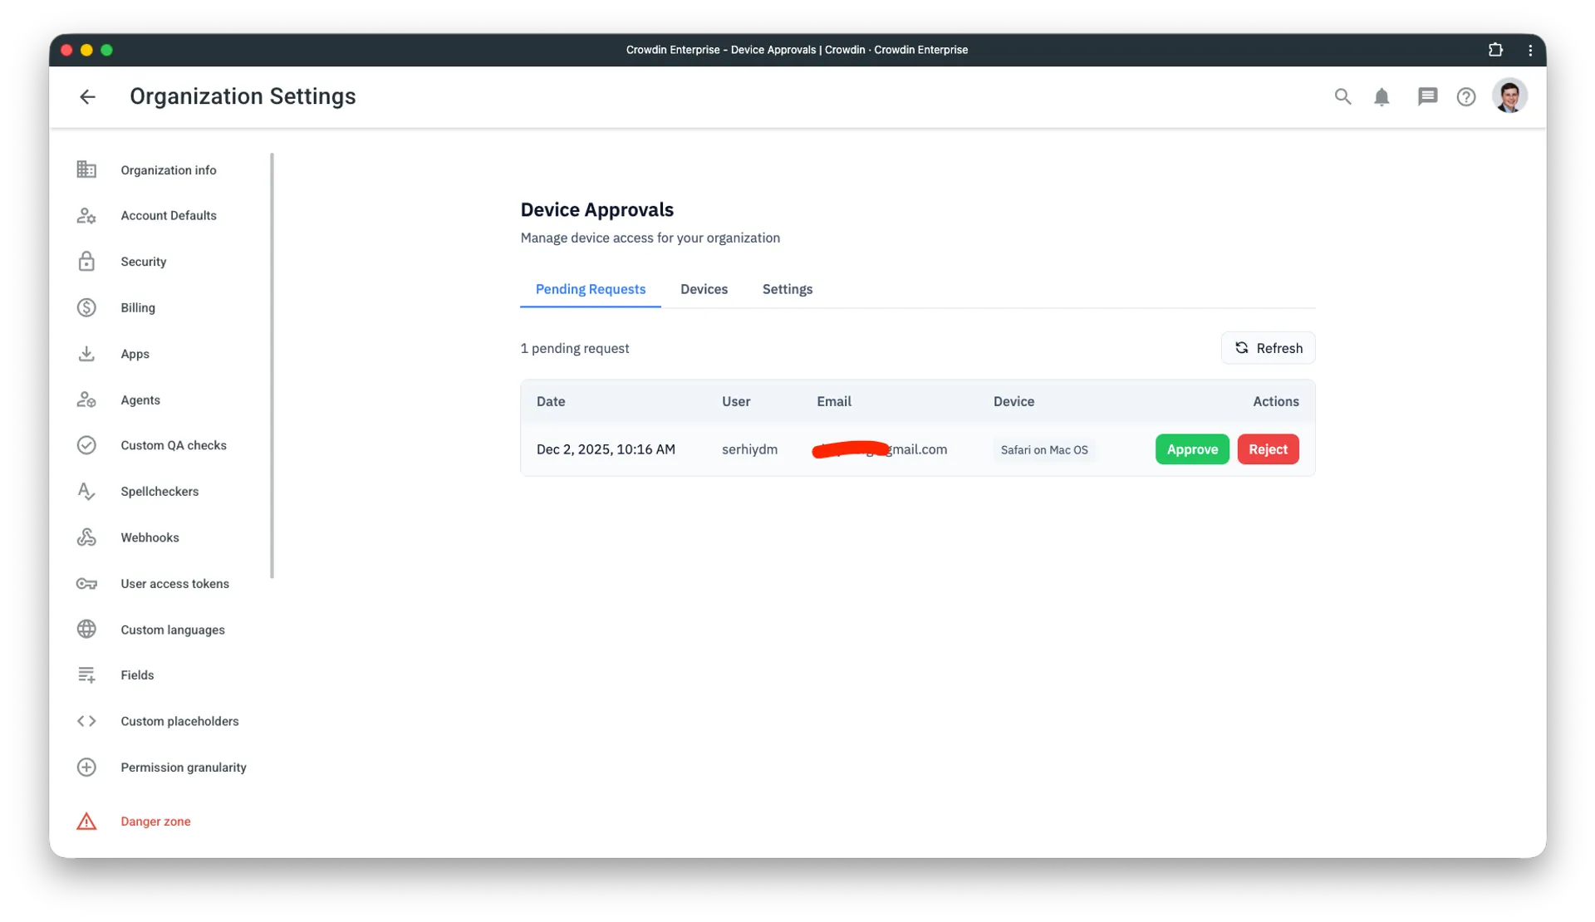The image size is (1595, 922).
Task: Open the Security settings via padlock icon
Action: (x=86, y=261)
